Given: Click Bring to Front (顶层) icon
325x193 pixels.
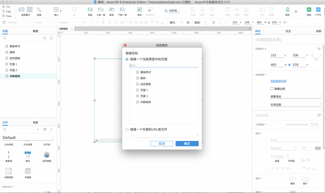Looking at the screenshot, I should (x=90, y=10).
